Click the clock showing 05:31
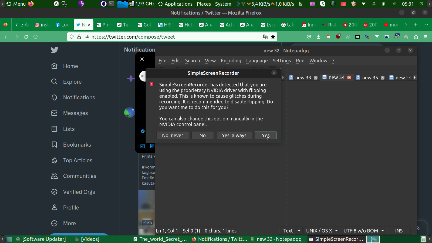Image resolution: width=432 pixels, height=243 pixels. point(408,4)
